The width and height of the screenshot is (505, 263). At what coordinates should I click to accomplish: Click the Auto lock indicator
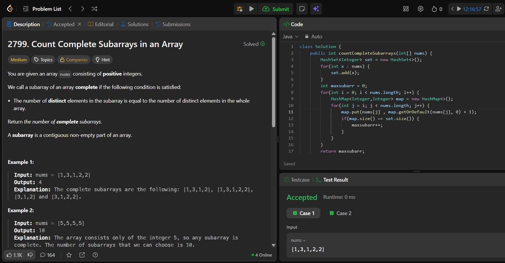[314, 37]
